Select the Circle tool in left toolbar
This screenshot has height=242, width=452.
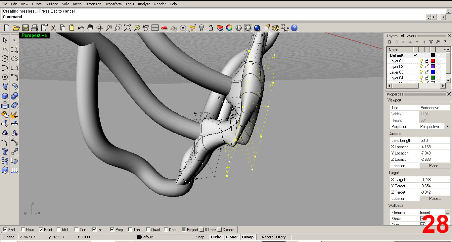tap(5, 59)
